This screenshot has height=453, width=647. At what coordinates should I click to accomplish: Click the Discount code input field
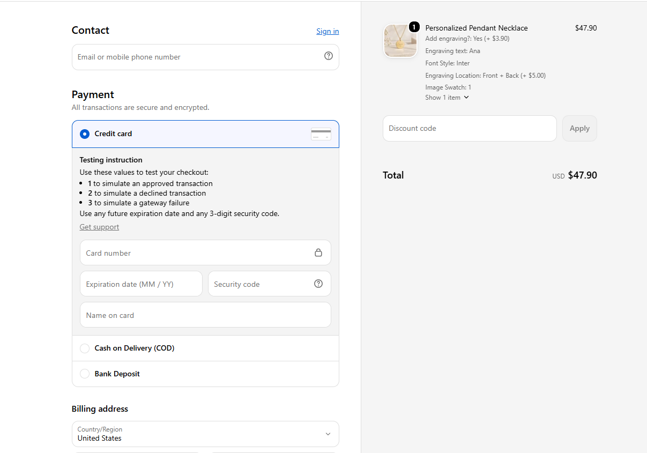pos(470,128)
